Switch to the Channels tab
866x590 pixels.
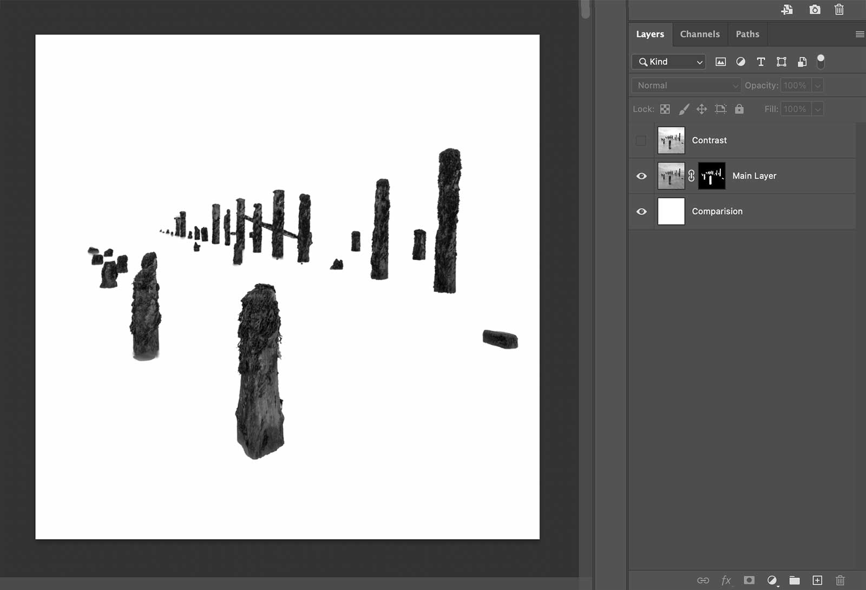click(x=699, y=34)
